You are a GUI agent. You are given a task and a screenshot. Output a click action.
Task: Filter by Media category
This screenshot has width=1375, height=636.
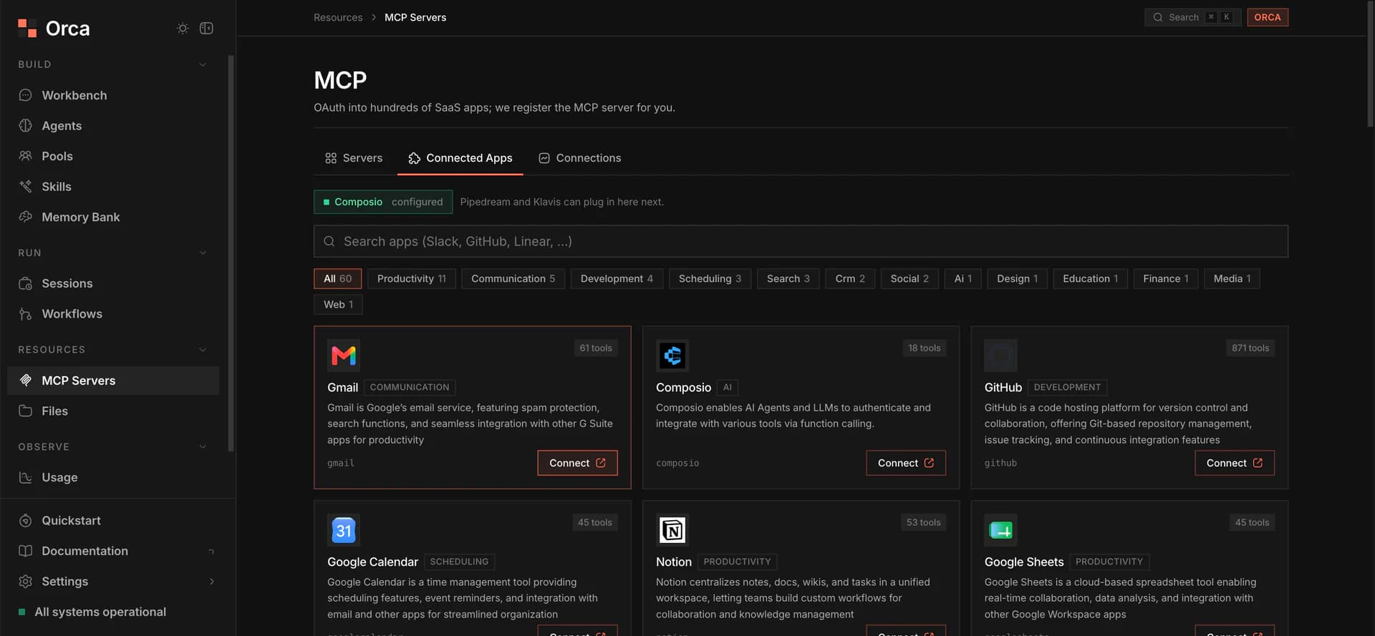pyautogui.click(x=1232, y=278)
